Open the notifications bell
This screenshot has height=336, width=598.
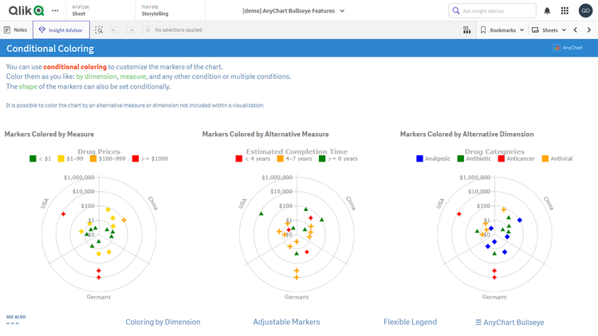click(x=547, y=10)
